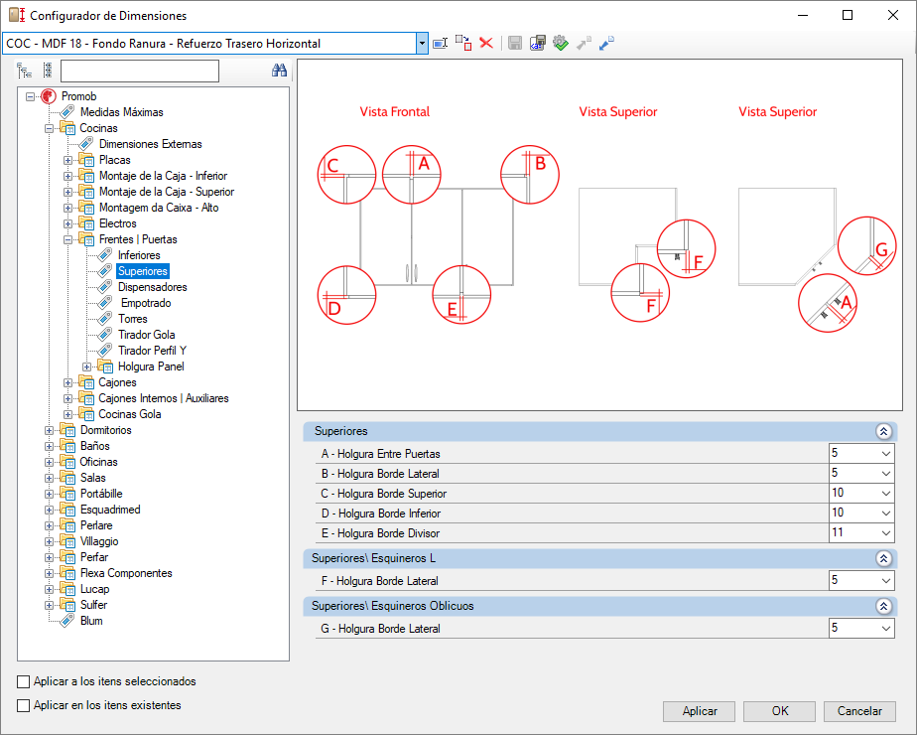Collapse the Superiores\ Esquineros L section
The height and width of the screenshot is (735, 917).
point(883,558)
